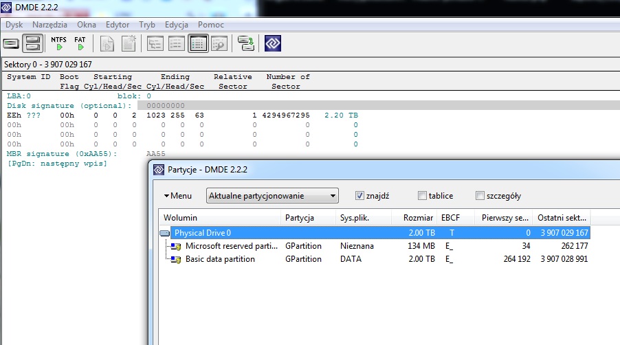620x345 pixels.
Task: Click the DMDE title bar app icon
Action: pyautogui.click(x=6, y=7)
